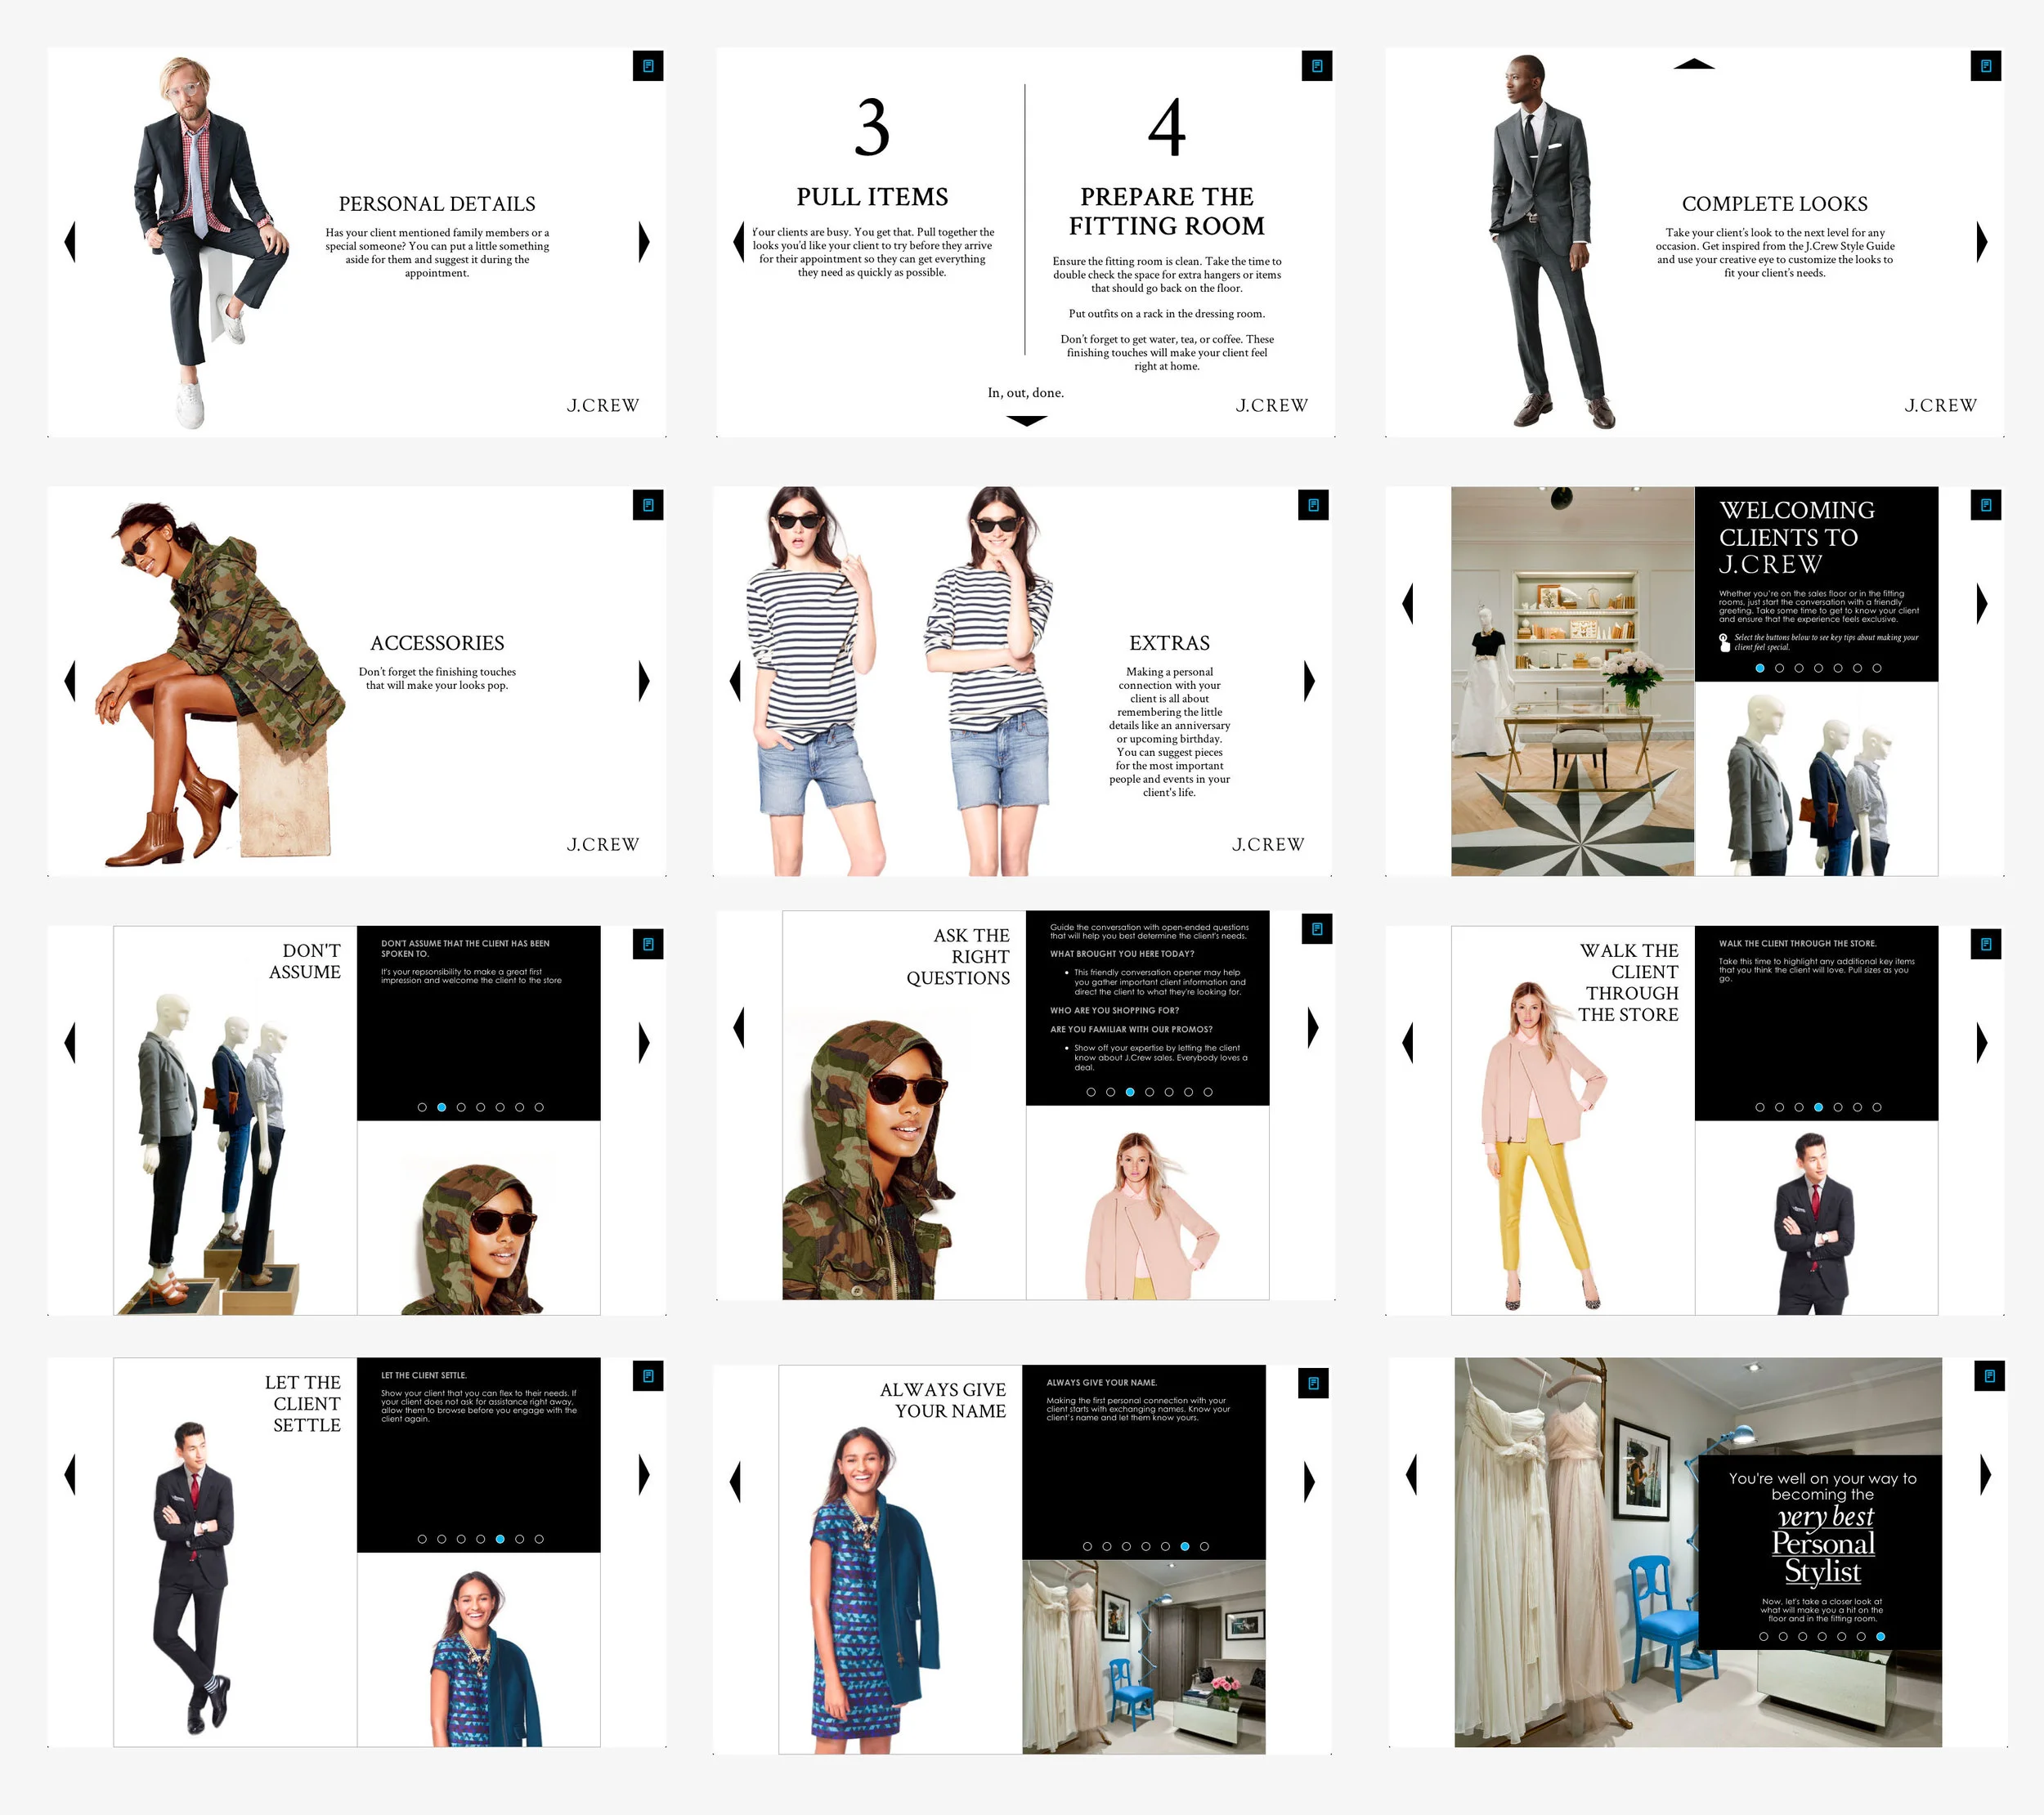Image resolution: width=2044 pixels, height=1815 pixels.
Task: Click left arrow on Pull Items slide
Action: [739, 242]
